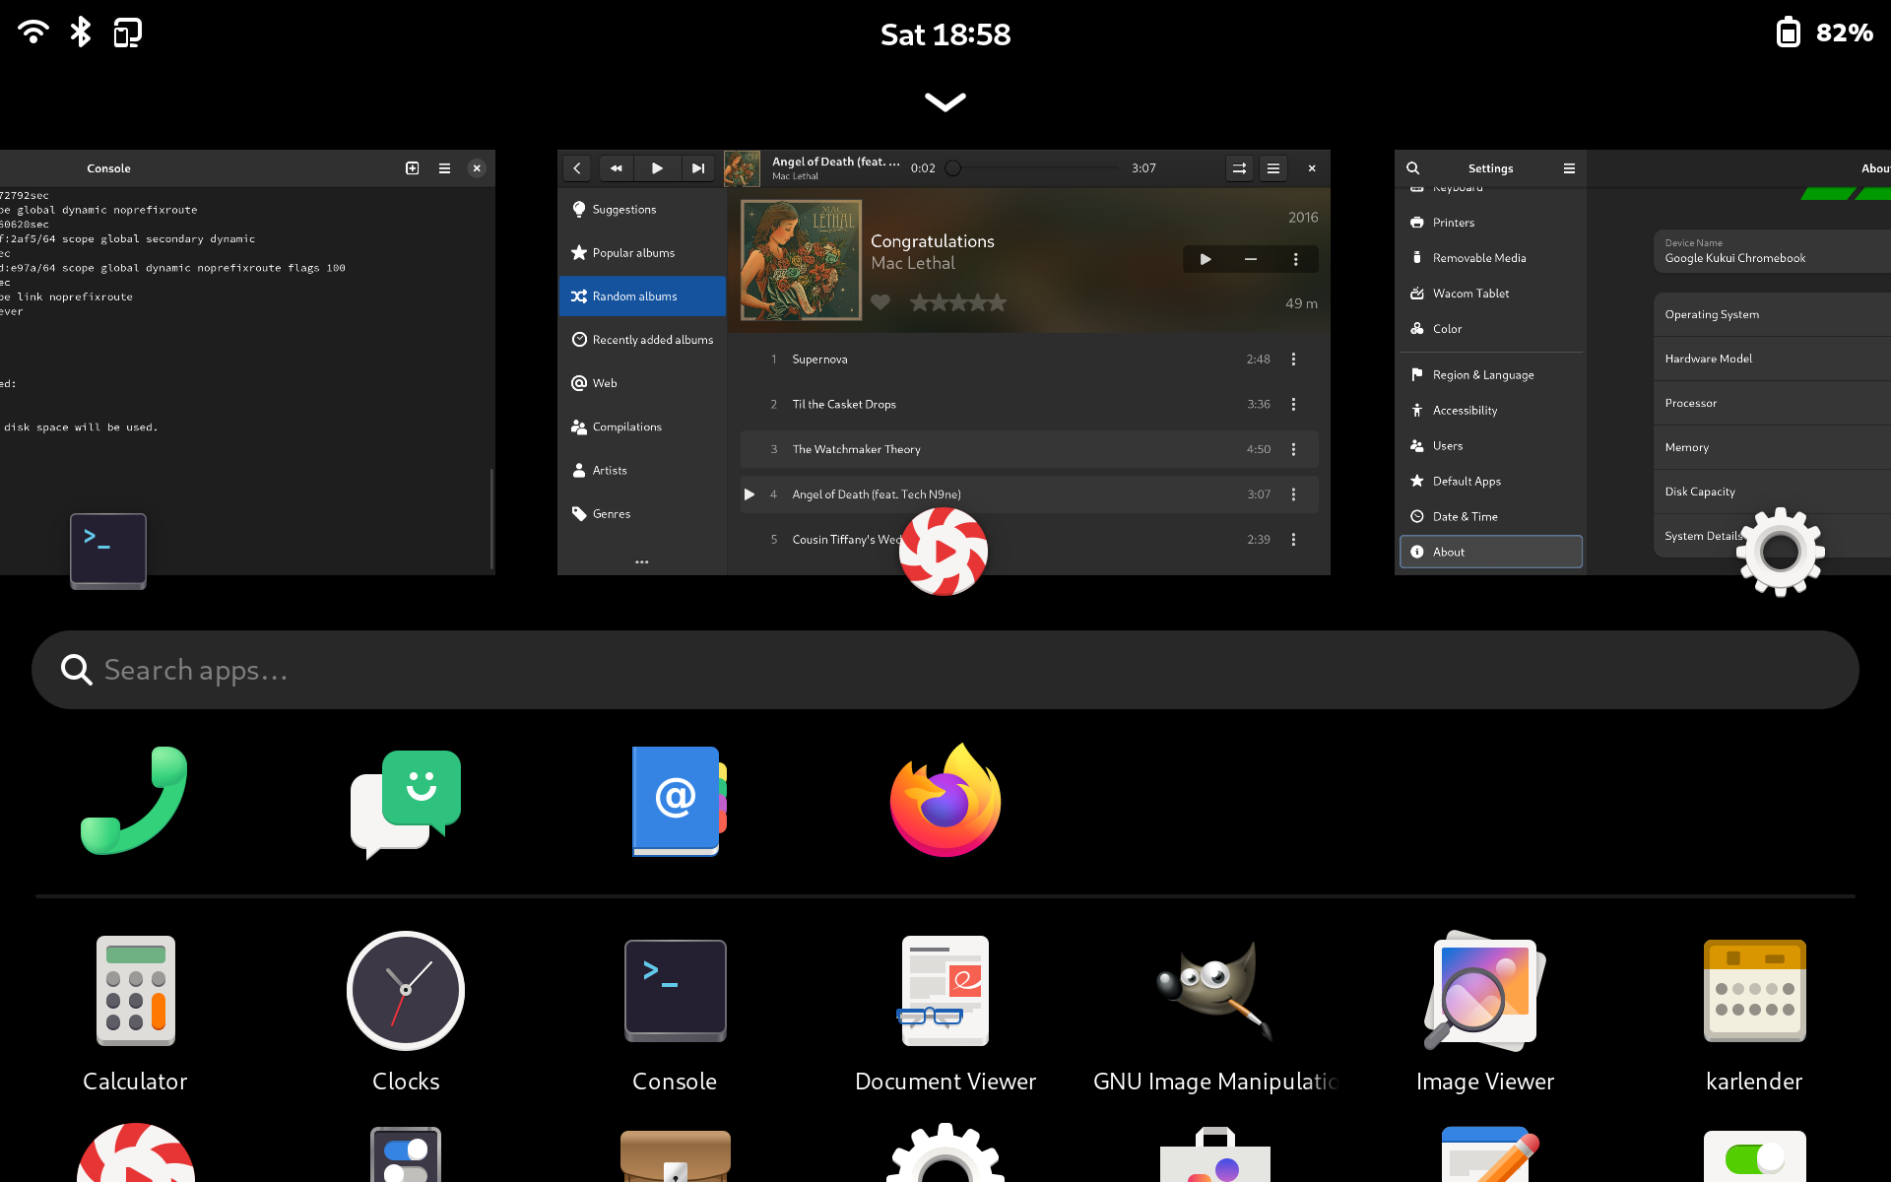This screenshot has width=1891, height=1182.
Task: Select Region & Language settings item
Action: [1482, 375]
